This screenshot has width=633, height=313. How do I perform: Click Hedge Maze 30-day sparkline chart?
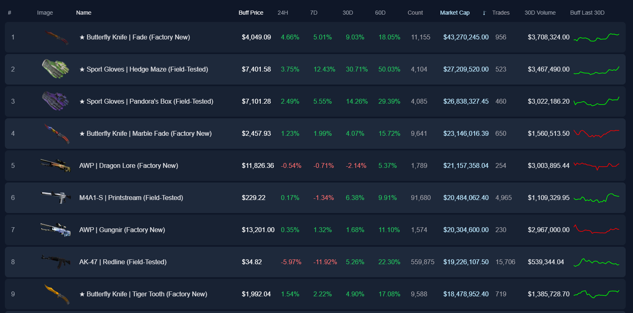tap(596, 70)
